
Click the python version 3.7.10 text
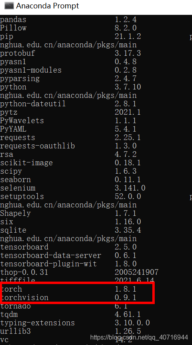[x=128, y=87]
